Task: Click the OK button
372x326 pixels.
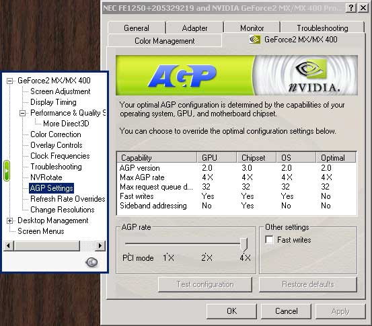Action: 231,311
